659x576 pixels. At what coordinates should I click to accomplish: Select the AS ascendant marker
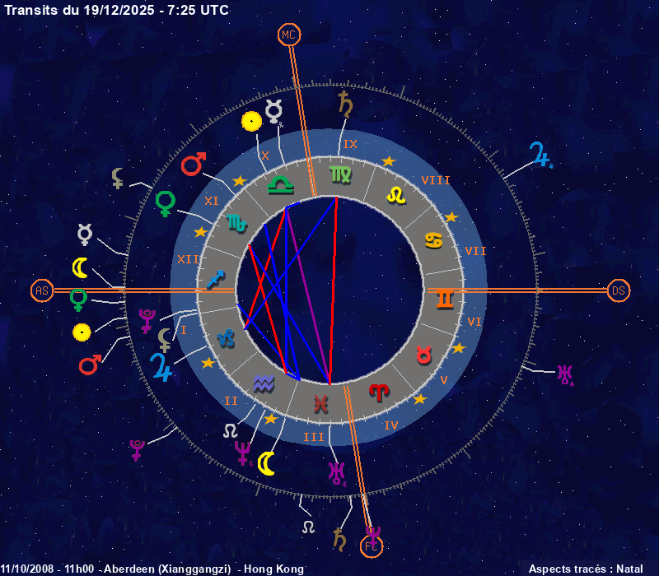click(42, 290)
